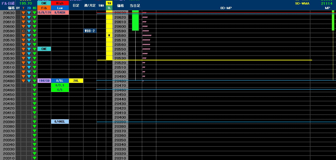Click the orange Y triangle in row 20540

(23, 54)
